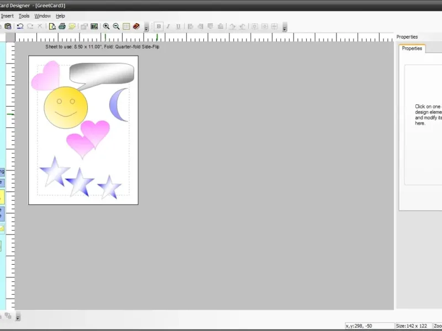
Task: Open the Tools menu
Action: point(24,16)
